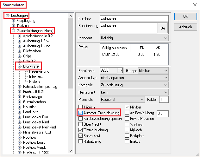Viewport: 200px width, 157px height.
Task: Open the Mandant dropdown
Action: coord(134,38)
